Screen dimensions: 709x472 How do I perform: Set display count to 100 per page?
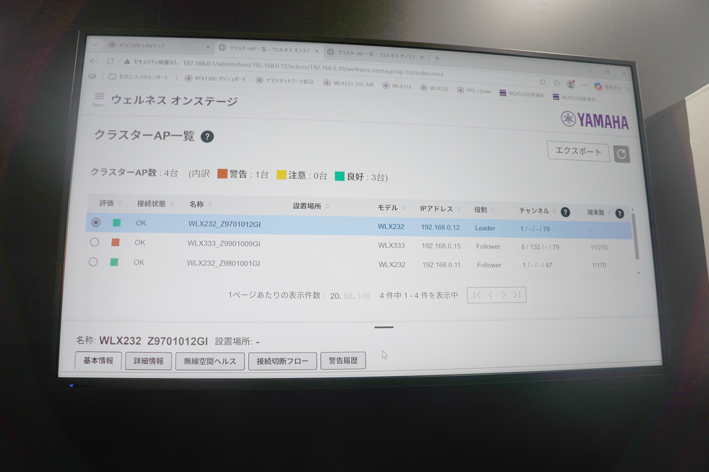[x=364, y=296]
